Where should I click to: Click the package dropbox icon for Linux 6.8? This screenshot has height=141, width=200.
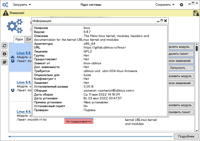[13, 61]
